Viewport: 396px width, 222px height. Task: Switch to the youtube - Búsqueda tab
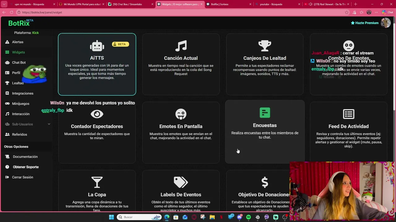click(278, 4)
